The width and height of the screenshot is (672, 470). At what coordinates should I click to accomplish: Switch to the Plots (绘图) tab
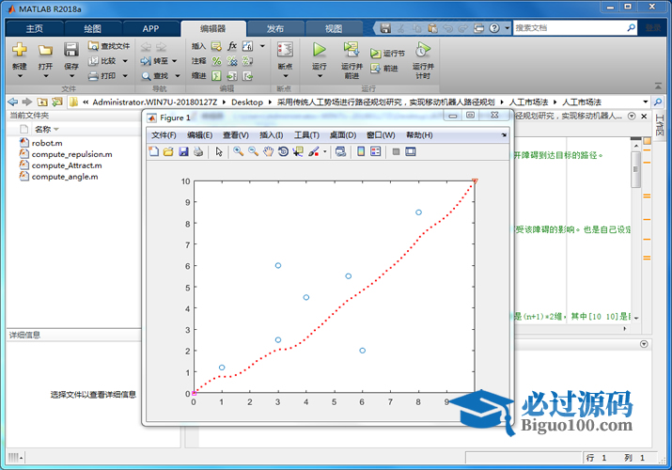92,29
